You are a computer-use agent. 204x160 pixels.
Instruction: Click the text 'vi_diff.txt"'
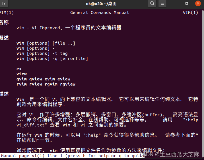click(32, 125)
